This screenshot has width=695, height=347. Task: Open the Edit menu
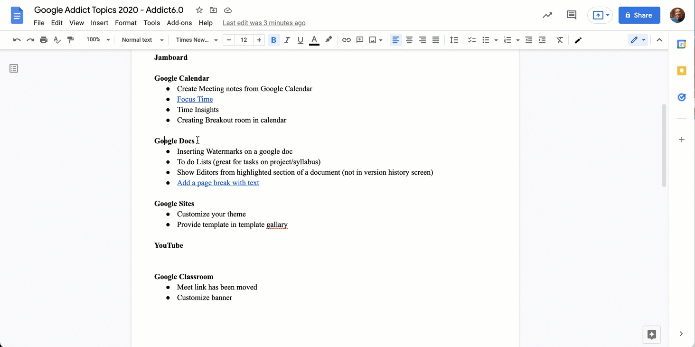tap(57, 23)
